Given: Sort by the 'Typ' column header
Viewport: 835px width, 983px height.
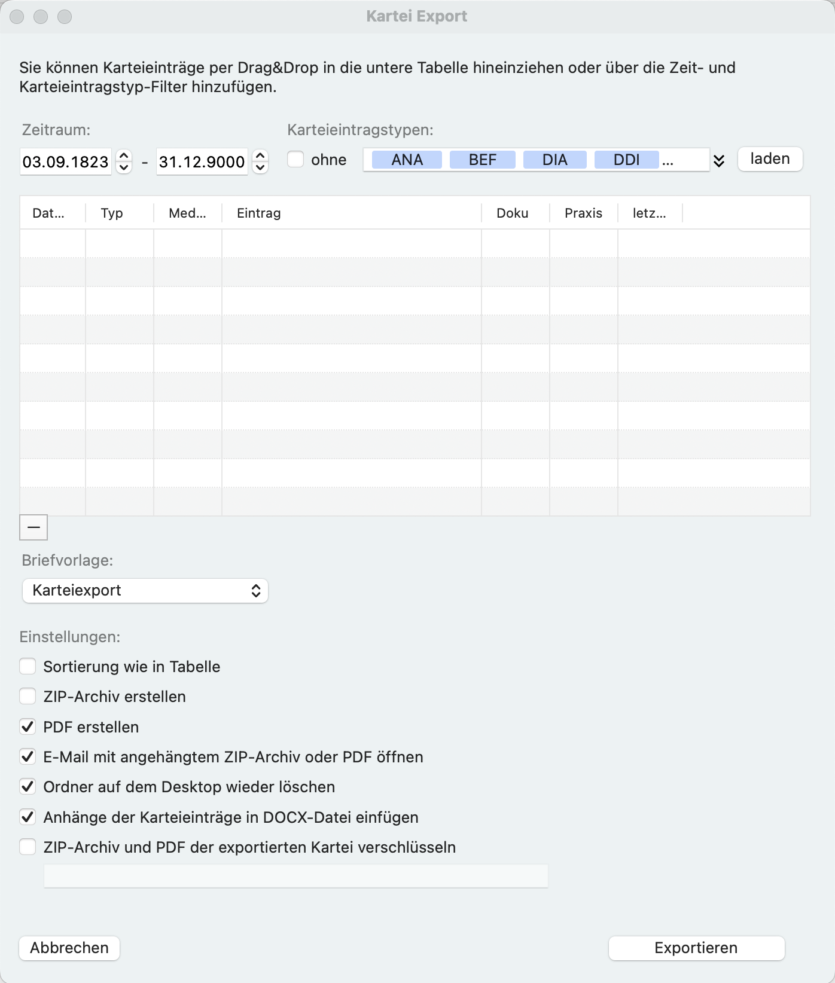Looking at the screenshot, I should [x=120, y=213].
